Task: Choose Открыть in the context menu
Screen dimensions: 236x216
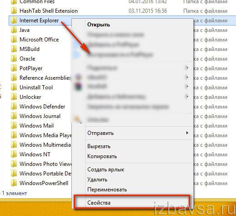Action: pyautogui.click(x=99, y=25)
